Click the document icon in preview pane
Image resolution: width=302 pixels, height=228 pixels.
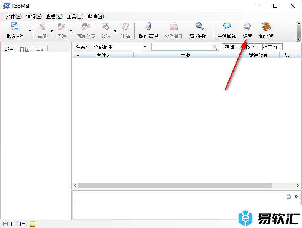289,196
